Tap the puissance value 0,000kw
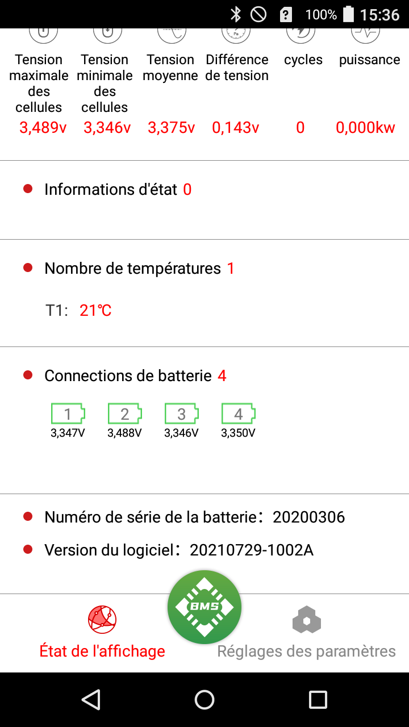Image resolution: width=409 pixels, height=727 pixels. pos(365,128)
